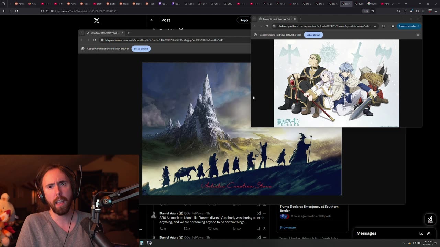Click Show more under trending
The height and width of the screenshot is (247, 440).
287,227
